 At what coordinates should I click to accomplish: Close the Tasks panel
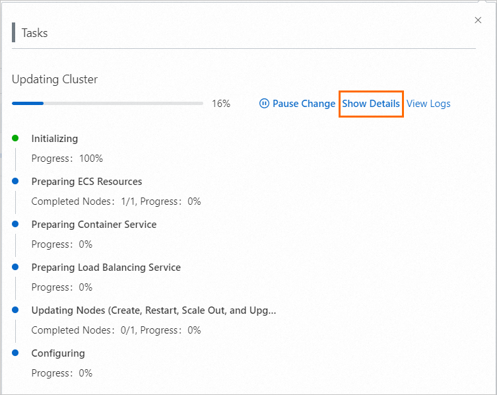[479, 20]
